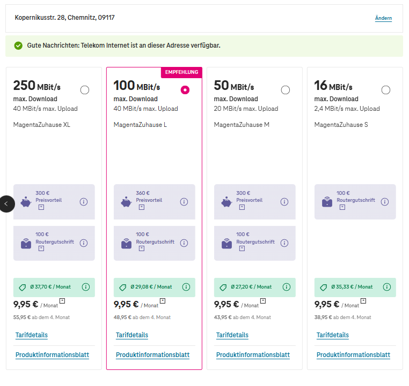Click router bag icon in 16 MBit/s card

[327, 202]
